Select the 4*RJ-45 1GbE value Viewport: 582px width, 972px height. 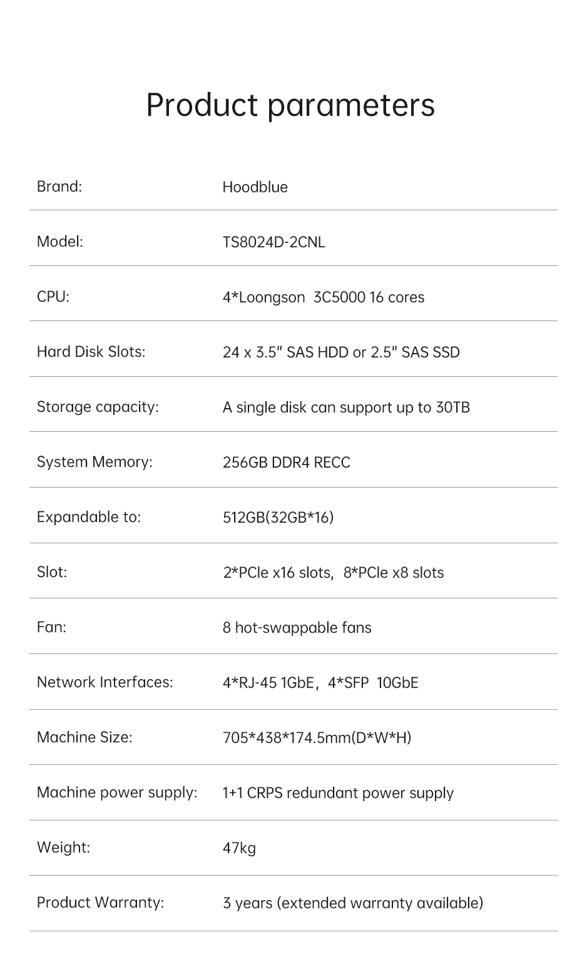268,683
